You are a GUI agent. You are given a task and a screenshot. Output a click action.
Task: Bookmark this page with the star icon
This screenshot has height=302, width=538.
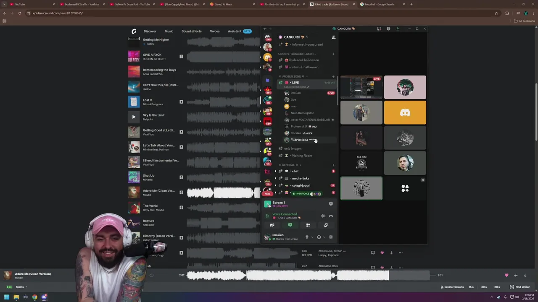pyautogui.click(x=496, y=13)
